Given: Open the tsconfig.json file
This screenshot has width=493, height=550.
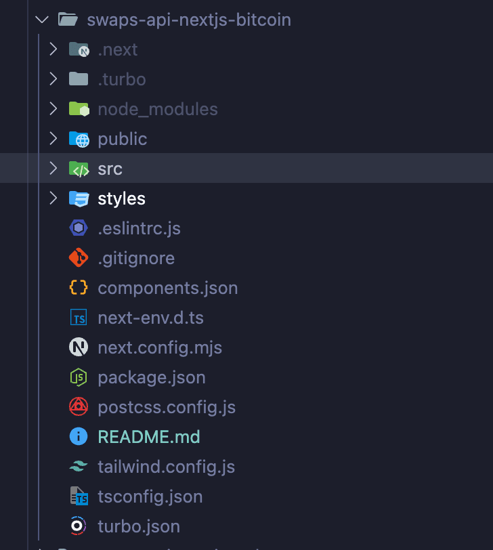Looking at the screenshot, I should coord(150,496).
